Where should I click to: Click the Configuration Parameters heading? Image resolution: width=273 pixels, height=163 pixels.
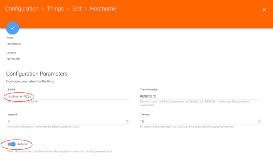37,74
